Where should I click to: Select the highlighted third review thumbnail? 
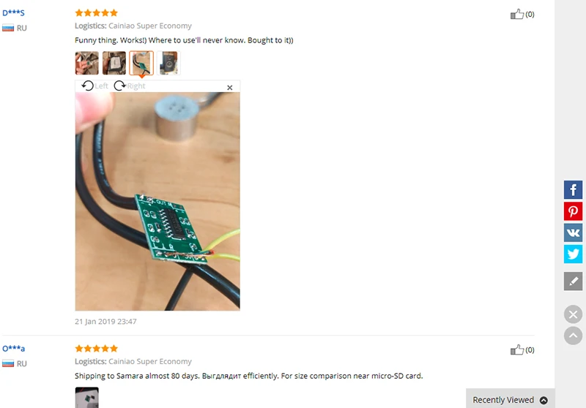pos(141,63)
